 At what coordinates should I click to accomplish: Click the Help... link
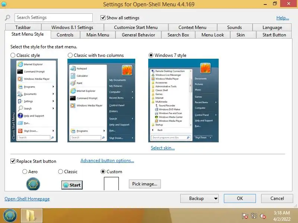(283, 18)
